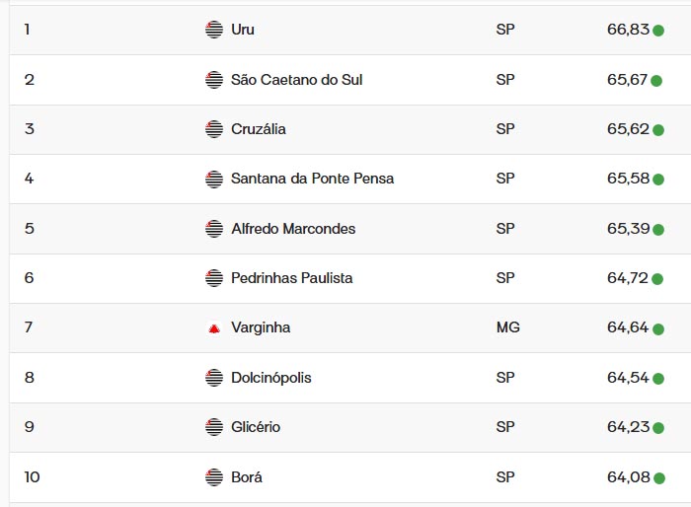
Task: Click the green indicator next to 64,64
Action: point(658,328)
